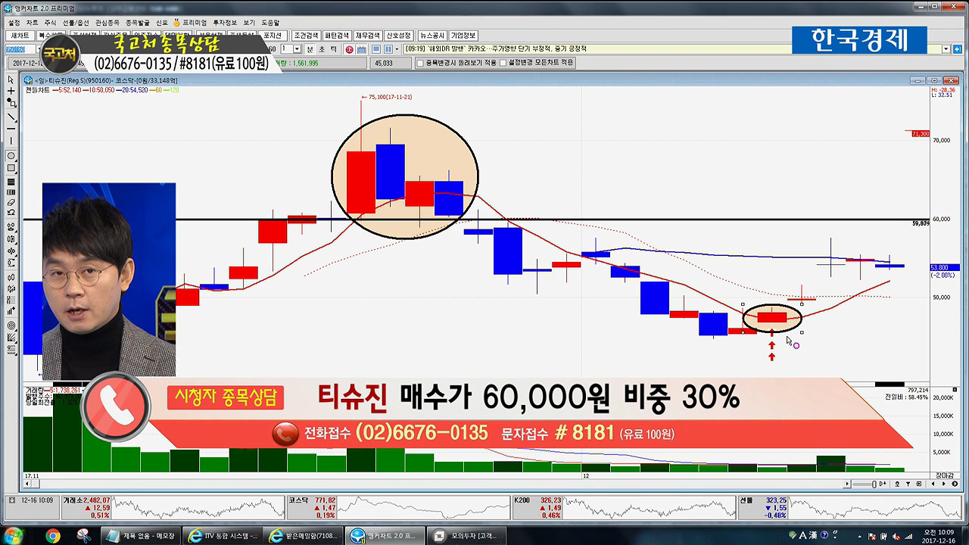This screenshot has width=969, height=545.
Task: Select the arrow pointer tool in left toolbar
Action: click(11, 79)
